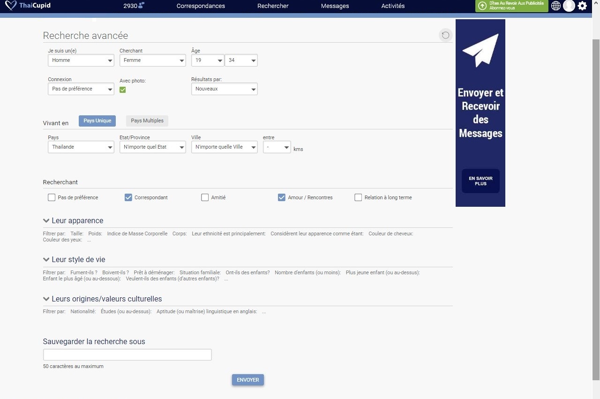The image size is (600, 399).
Task: Click the paper plane ad image
Action: point(480,50)
